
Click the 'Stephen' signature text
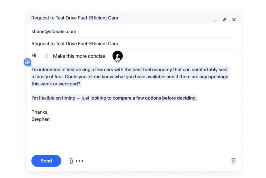(41, 119)
